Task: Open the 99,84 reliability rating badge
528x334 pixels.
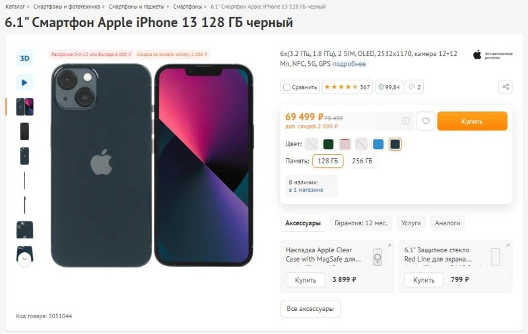Action: point(389,87)
